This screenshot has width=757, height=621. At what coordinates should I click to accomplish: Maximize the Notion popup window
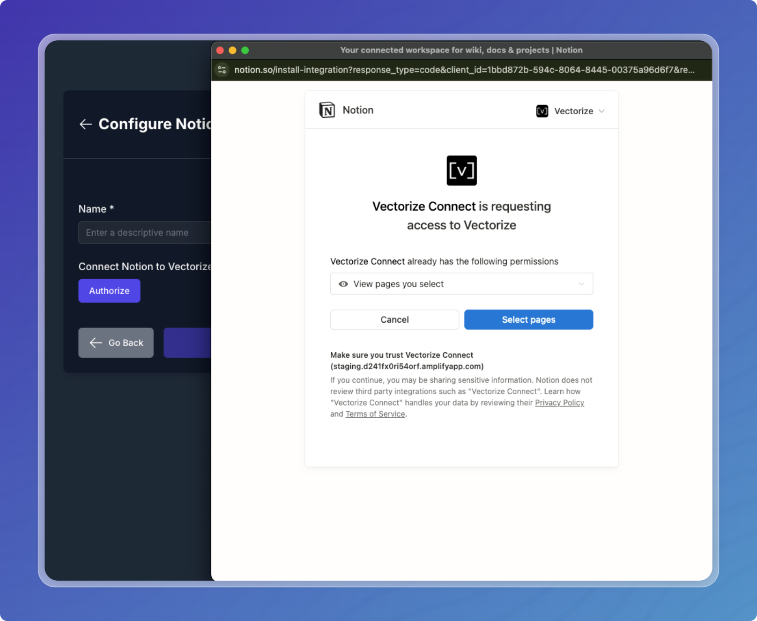(245, 50)
